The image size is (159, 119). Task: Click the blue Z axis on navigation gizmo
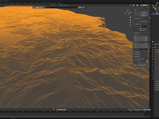[128, 10]
